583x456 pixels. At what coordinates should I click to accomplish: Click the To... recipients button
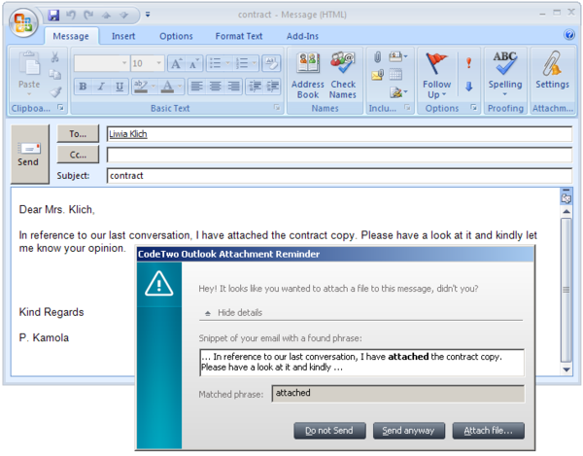(78, 134)
